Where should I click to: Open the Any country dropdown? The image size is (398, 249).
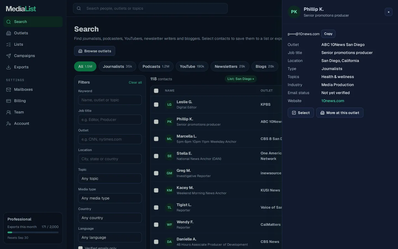[110, 218]
